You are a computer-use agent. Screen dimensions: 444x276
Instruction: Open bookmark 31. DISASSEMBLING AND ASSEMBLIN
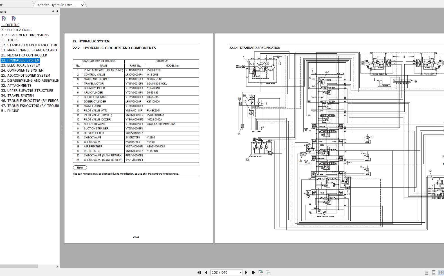[30, 81]
